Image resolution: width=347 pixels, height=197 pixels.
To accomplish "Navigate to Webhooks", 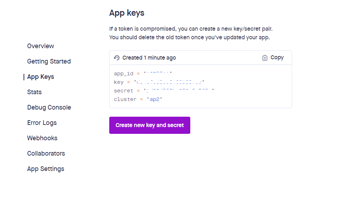I will pos(42,138).
